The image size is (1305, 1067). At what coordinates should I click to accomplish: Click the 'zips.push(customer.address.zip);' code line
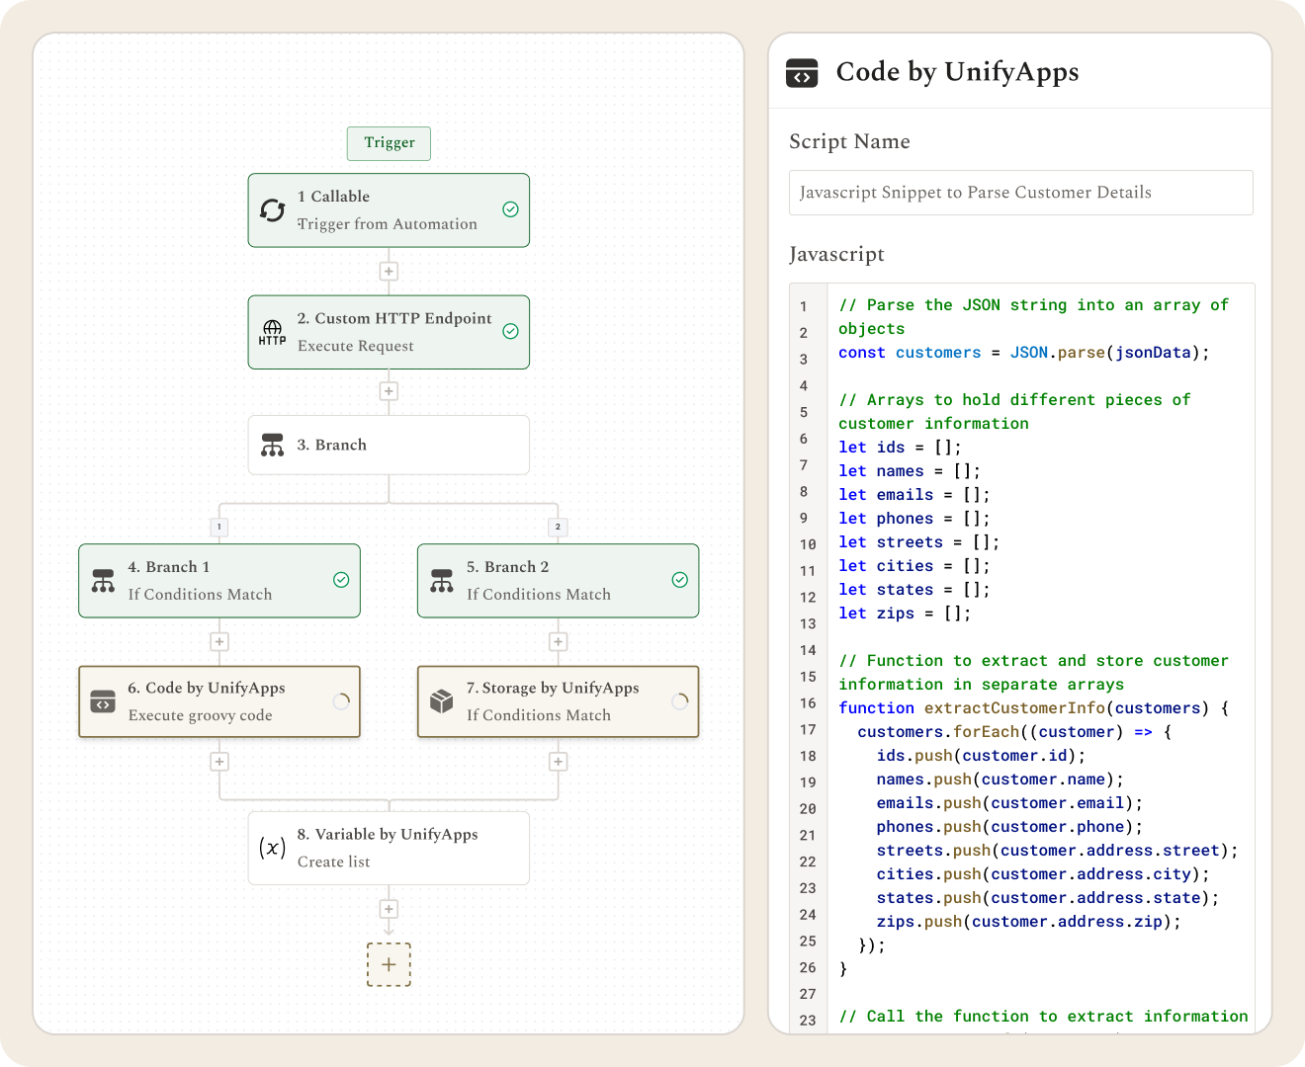(1029, 922)
